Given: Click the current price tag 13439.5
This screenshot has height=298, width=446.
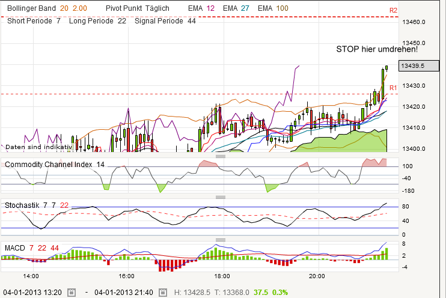Looking at the screenshot, I should (x=419, y=65).
